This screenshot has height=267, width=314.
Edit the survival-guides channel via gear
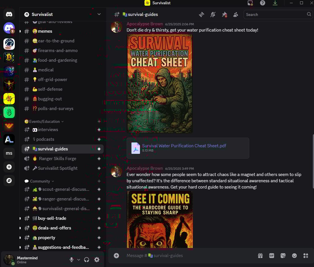click(x=99, y=149)
